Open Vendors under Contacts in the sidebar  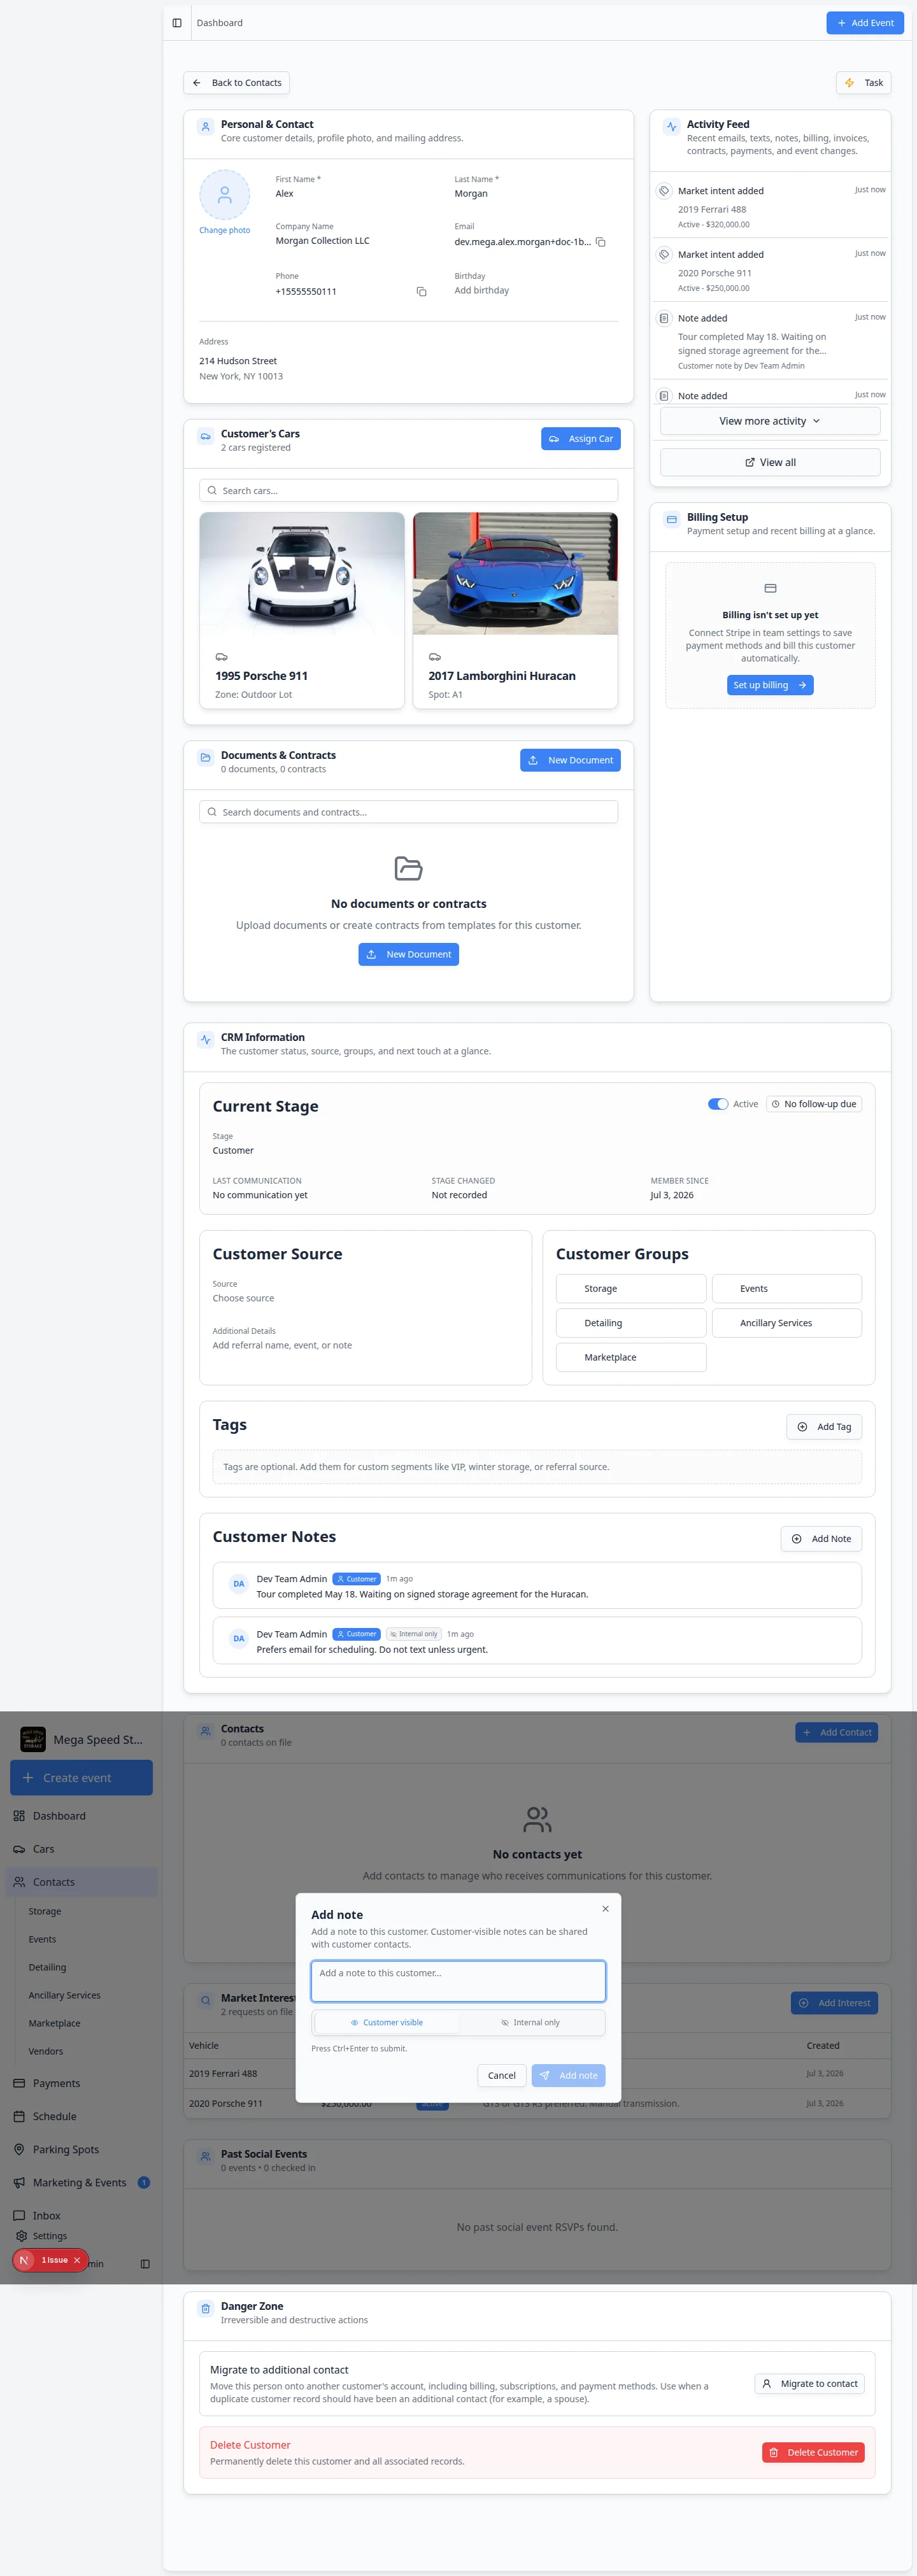(x=46, y=2051)
